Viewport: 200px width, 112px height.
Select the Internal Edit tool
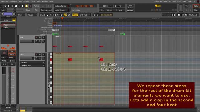[69, 15]
